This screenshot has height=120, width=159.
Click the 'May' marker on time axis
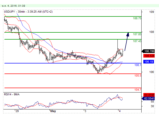tap(53, 111)
